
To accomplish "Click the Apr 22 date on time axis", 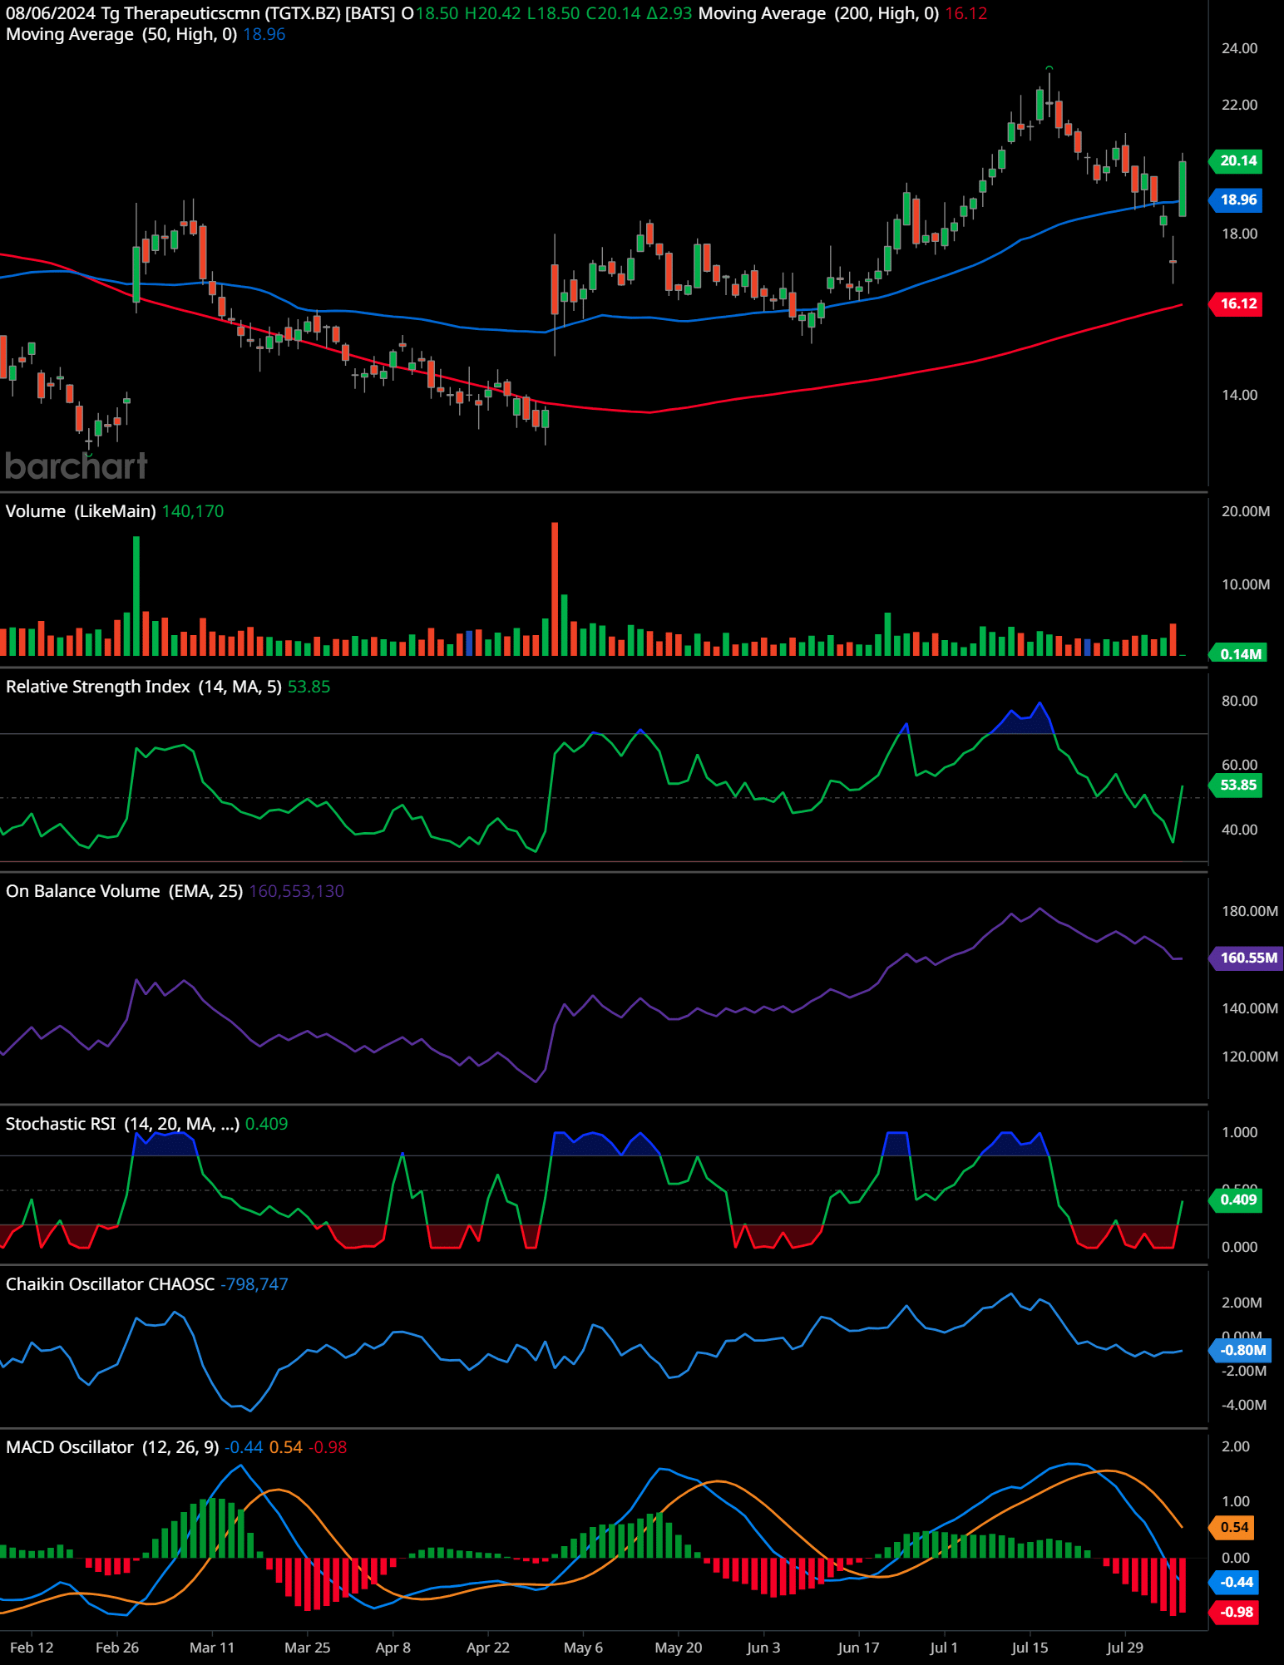I will point(488,1648).
